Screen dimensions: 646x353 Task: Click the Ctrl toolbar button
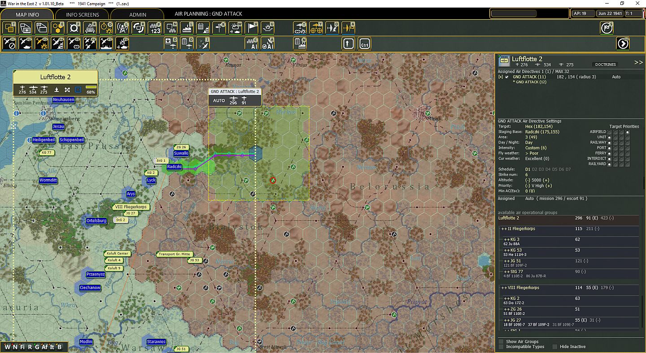tap(365, 43)
